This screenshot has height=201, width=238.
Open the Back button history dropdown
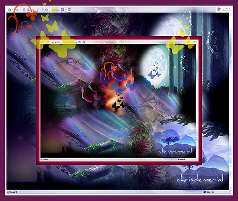13,10
